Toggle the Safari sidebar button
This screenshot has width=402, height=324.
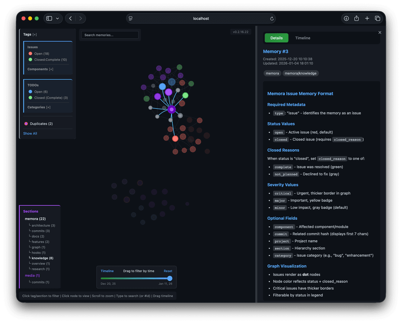pos(49,19)
